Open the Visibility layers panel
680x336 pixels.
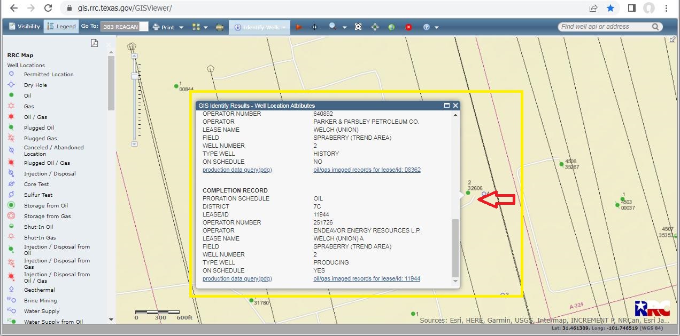click(x=25, y=27)
